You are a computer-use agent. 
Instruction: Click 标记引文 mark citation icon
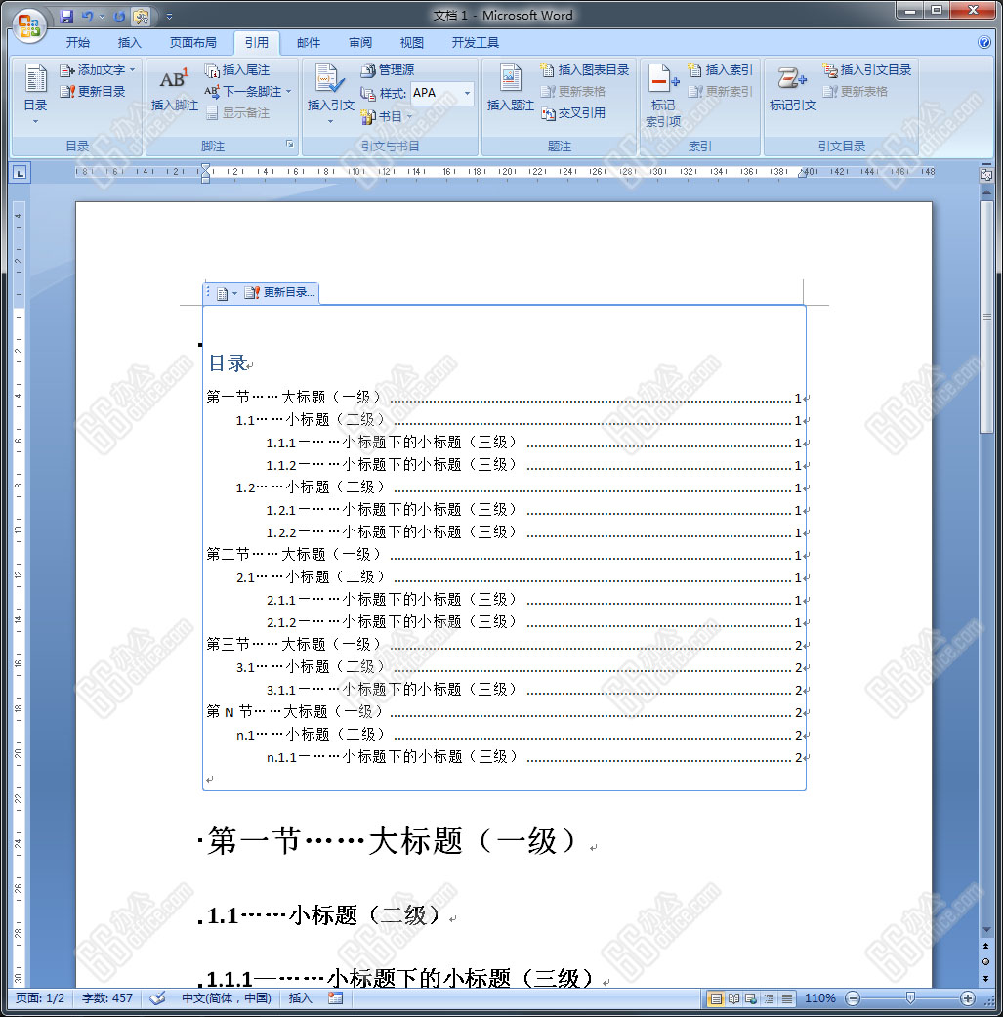click(x=792, y=88)
